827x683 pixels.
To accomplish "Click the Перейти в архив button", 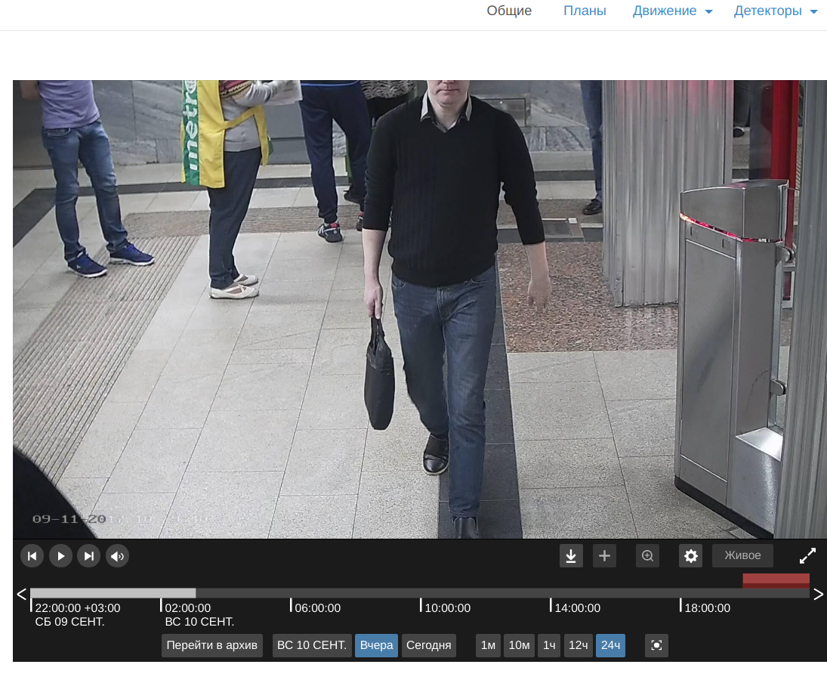I will point(212,645).
